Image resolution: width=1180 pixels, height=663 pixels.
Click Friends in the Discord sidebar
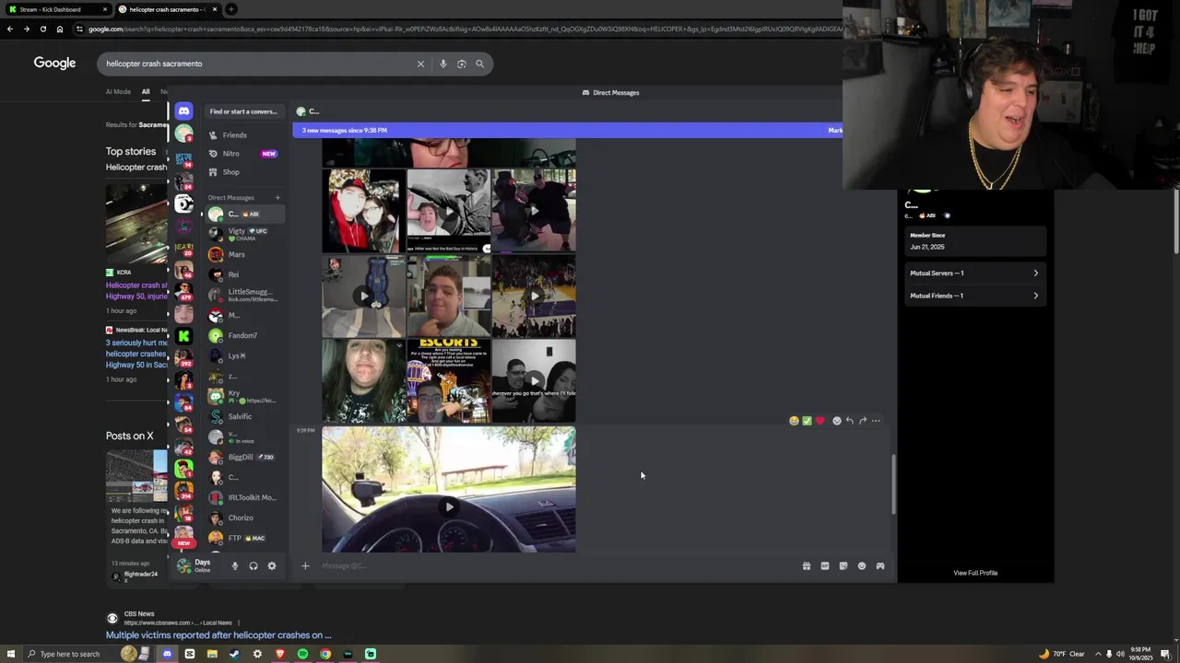(234, 135)
